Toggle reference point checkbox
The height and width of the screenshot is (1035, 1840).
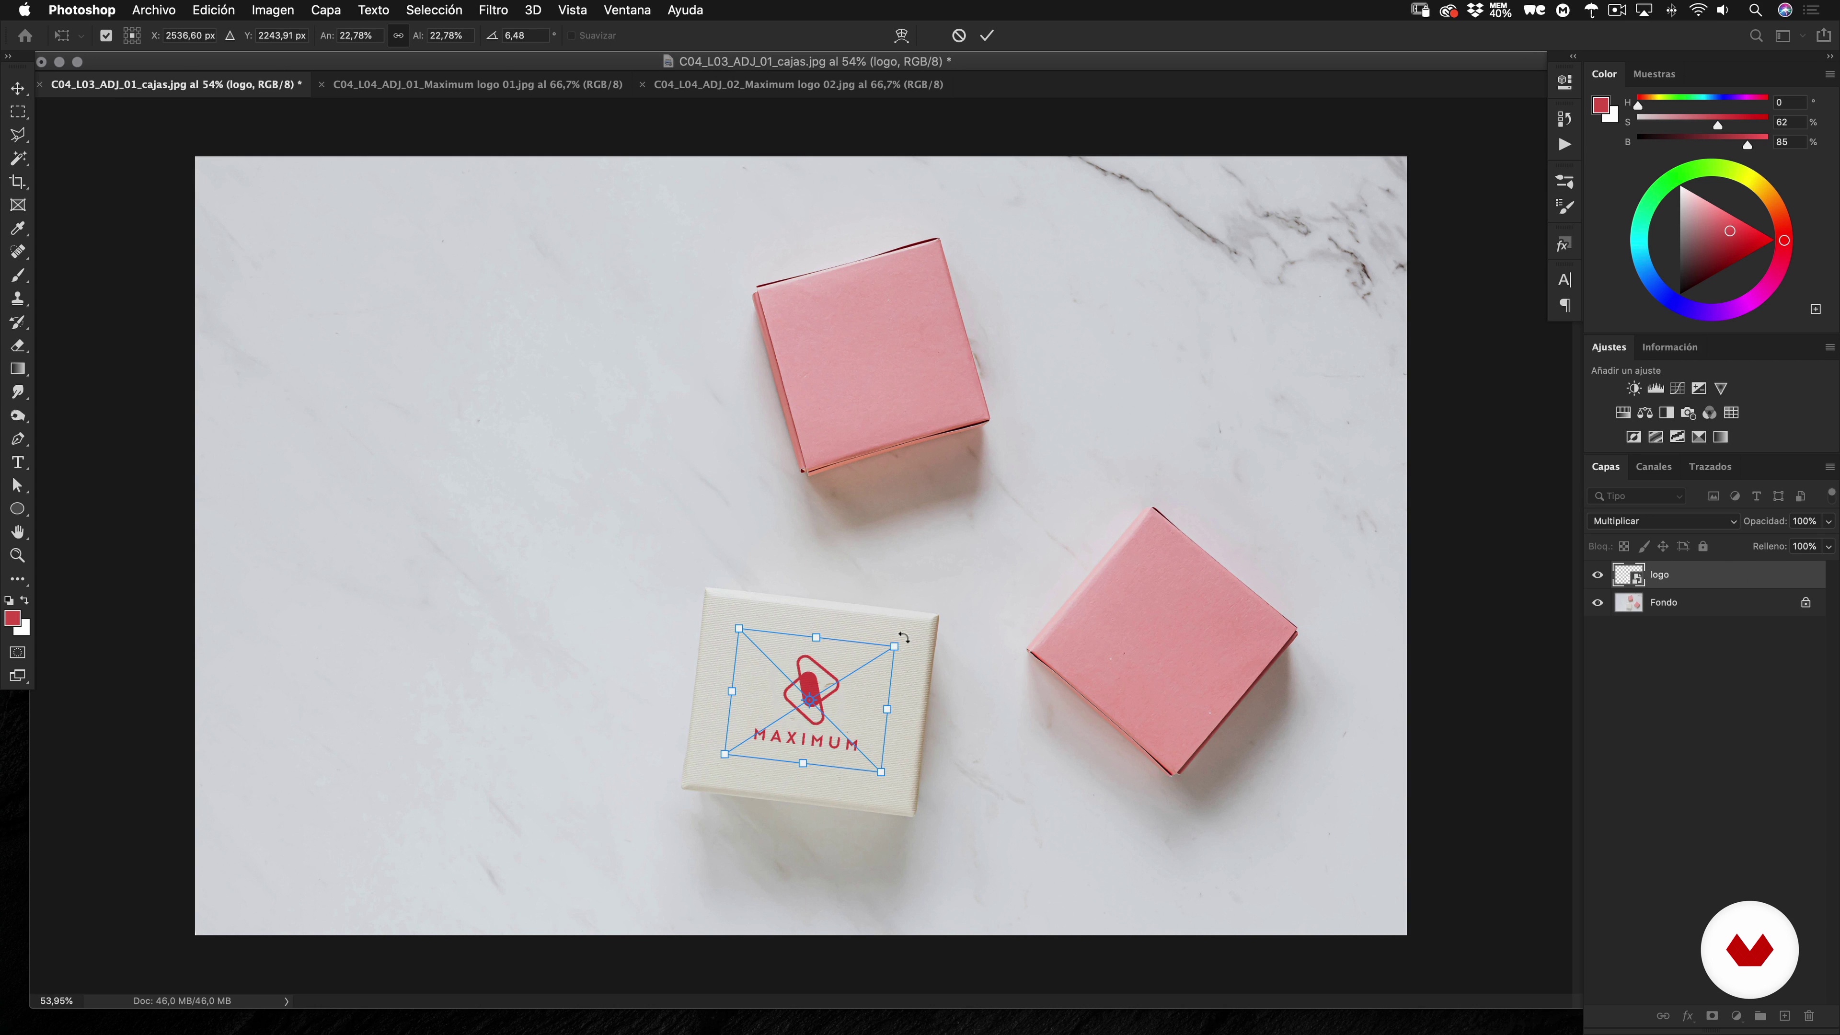point(106,36)
